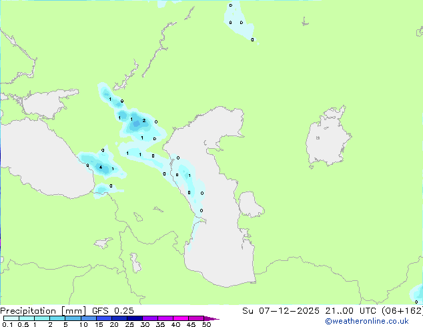Click the 30–35 mm purple legend swatch
This screenshot has width=423, height=327.
(150, 318)
